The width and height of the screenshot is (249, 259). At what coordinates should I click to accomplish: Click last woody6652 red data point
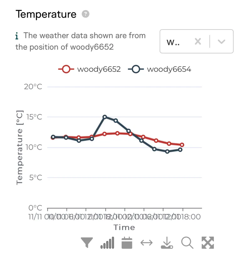pyautogui.click(x=182, y=145)
